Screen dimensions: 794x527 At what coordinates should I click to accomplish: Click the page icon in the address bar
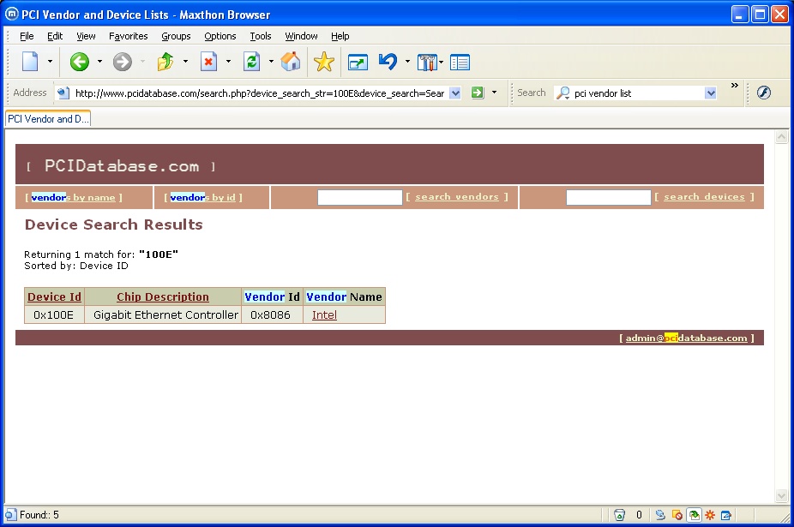tap(63, 93)
